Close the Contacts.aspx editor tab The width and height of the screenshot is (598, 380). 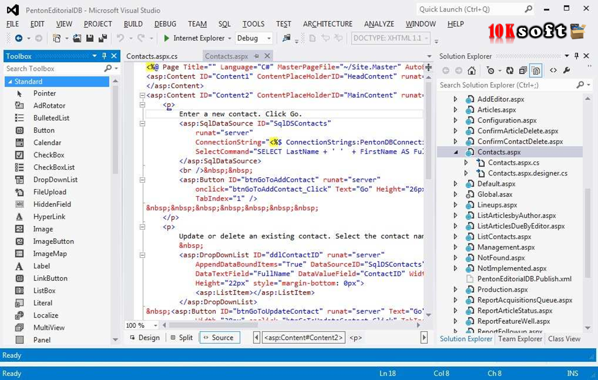pyautogui.click(x=267, y=56)
